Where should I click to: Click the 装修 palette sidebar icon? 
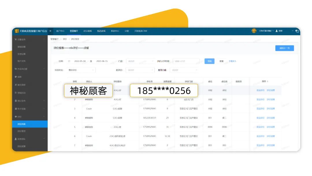[16, 77]
